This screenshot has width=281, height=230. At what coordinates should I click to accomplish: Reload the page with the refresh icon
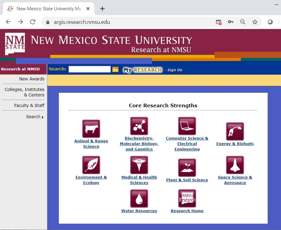(32, 22)
